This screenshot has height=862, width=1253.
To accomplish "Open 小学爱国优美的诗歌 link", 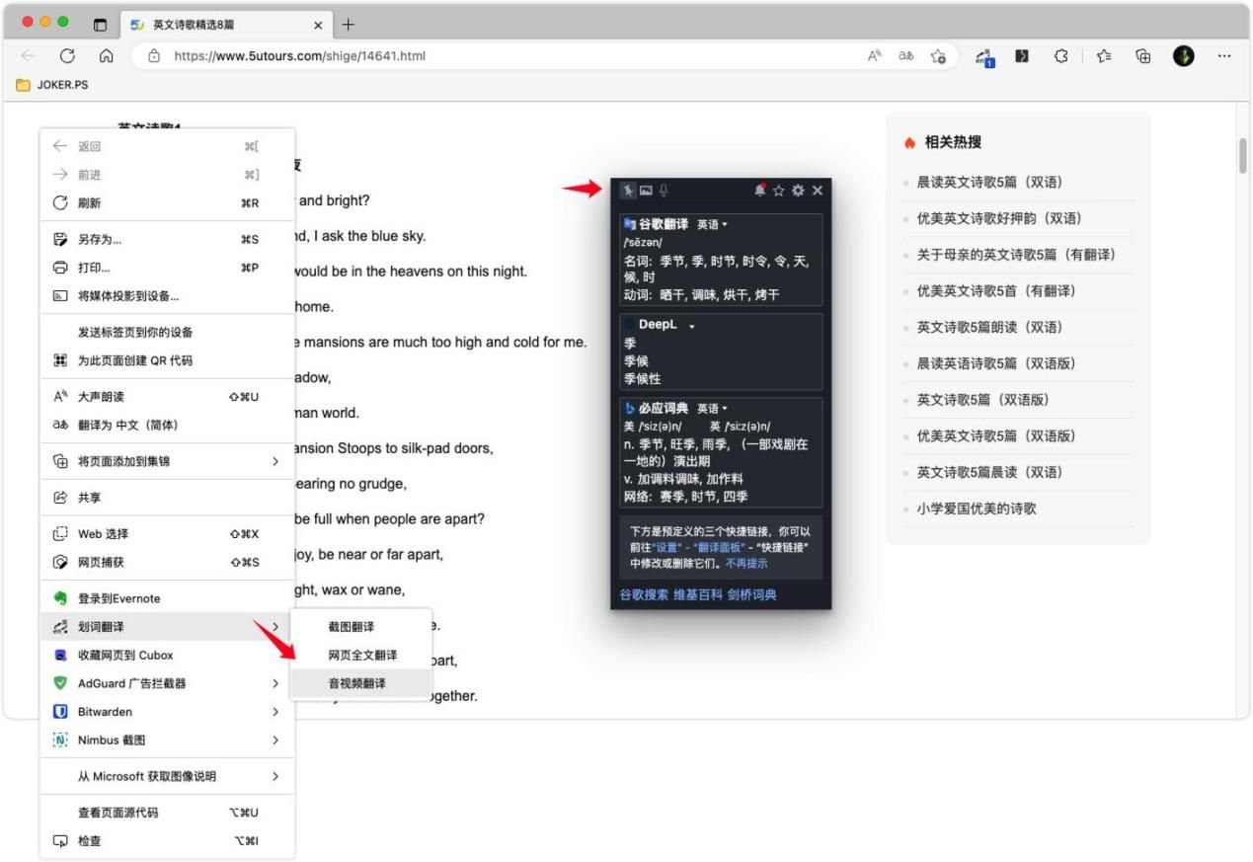I will click(977, 509).
